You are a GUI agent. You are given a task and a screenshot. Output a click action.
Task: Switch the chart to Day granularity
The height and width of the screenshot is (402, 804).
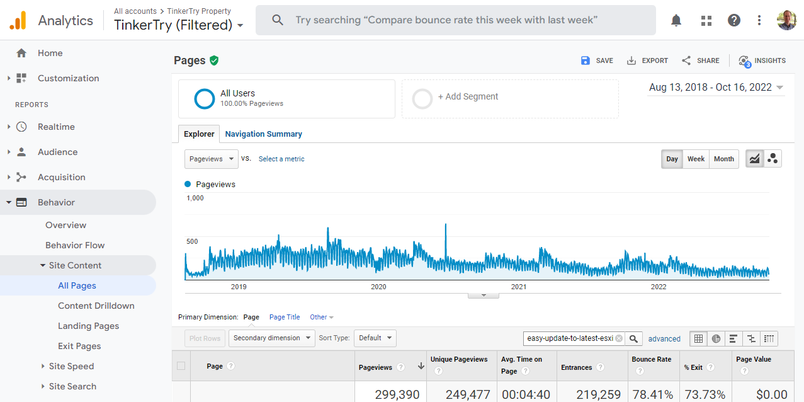click(672, 159)
